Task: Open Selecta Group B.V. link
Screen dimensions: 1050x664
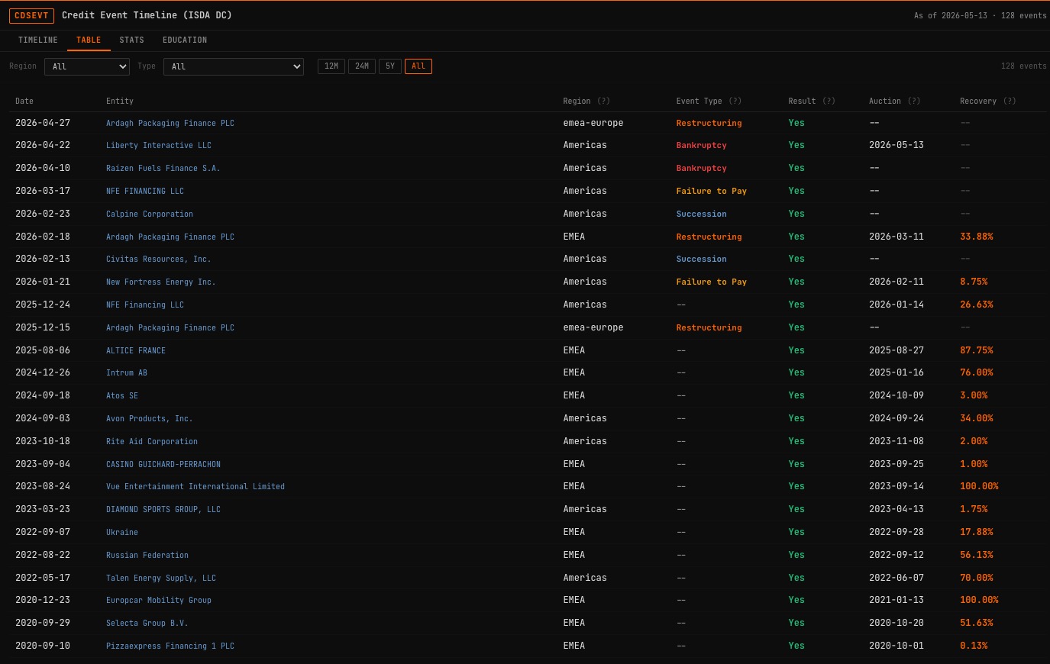Action: click(x=147, y=623)
